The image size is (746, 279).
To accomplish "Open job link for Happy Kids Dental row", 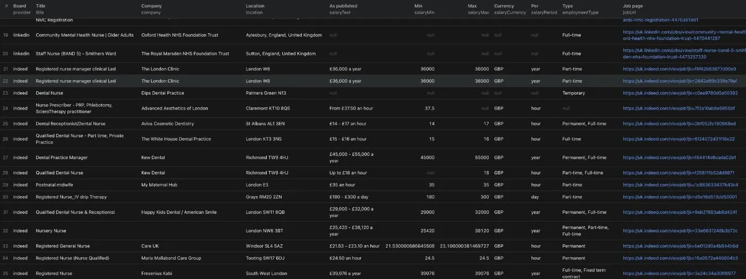I will [x=680, y=212].
